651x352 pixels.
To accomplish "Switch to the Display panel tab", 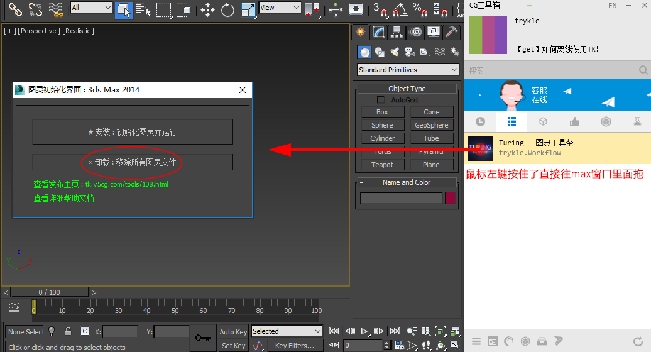I will point(433,32).
